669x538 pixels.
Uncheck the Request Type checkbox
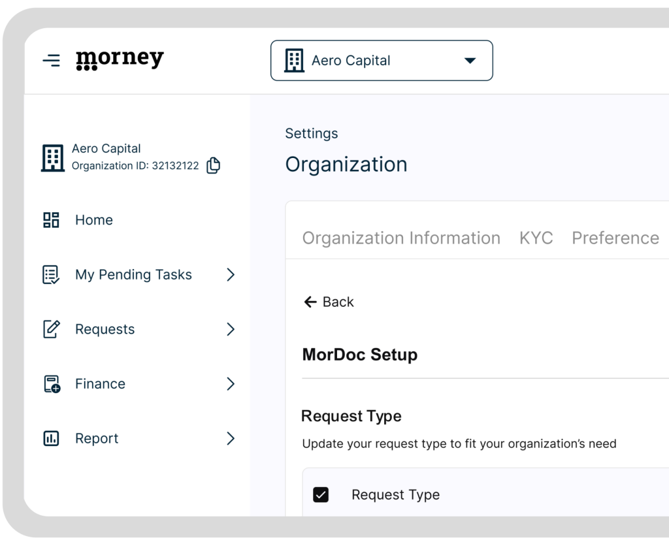pyautogui.click(x=321, y=495)
